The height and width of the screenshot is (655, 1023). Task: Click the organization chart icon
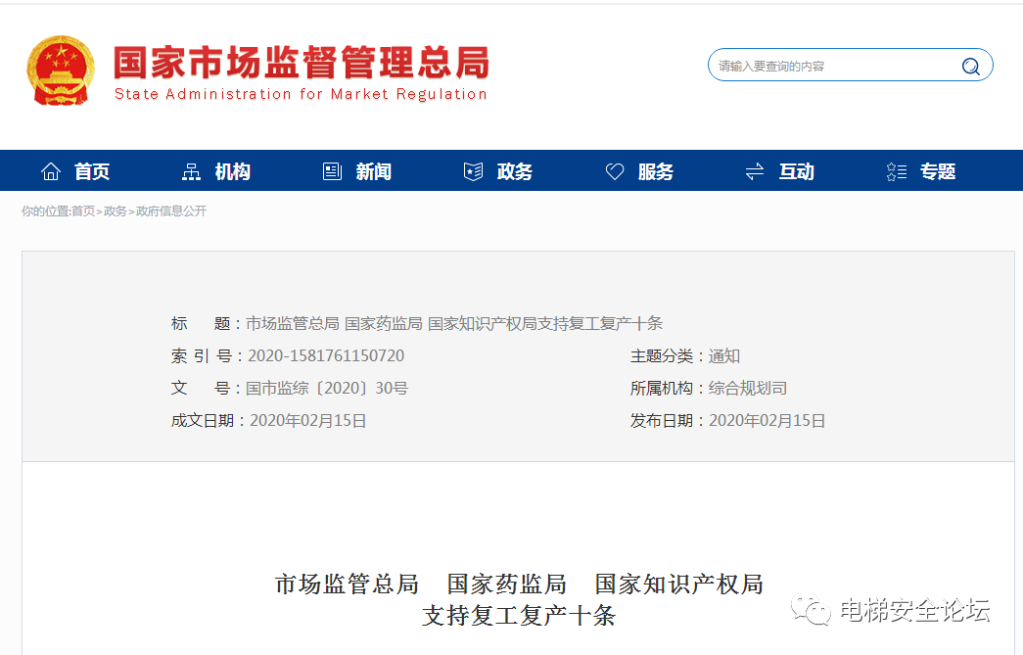coord(192,172)
